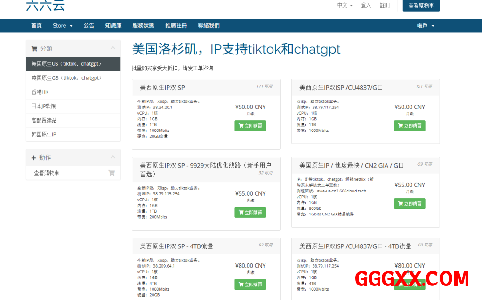Go to 首頁 in the navigation bar
Screen dimensions: 482x300
point(36,26)
